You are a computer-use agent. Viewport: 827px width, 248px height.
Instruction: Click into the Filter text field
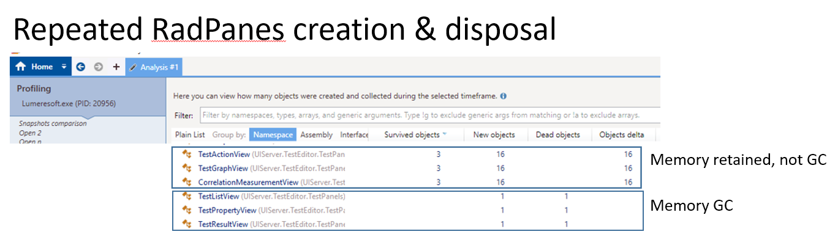point(429,115)
